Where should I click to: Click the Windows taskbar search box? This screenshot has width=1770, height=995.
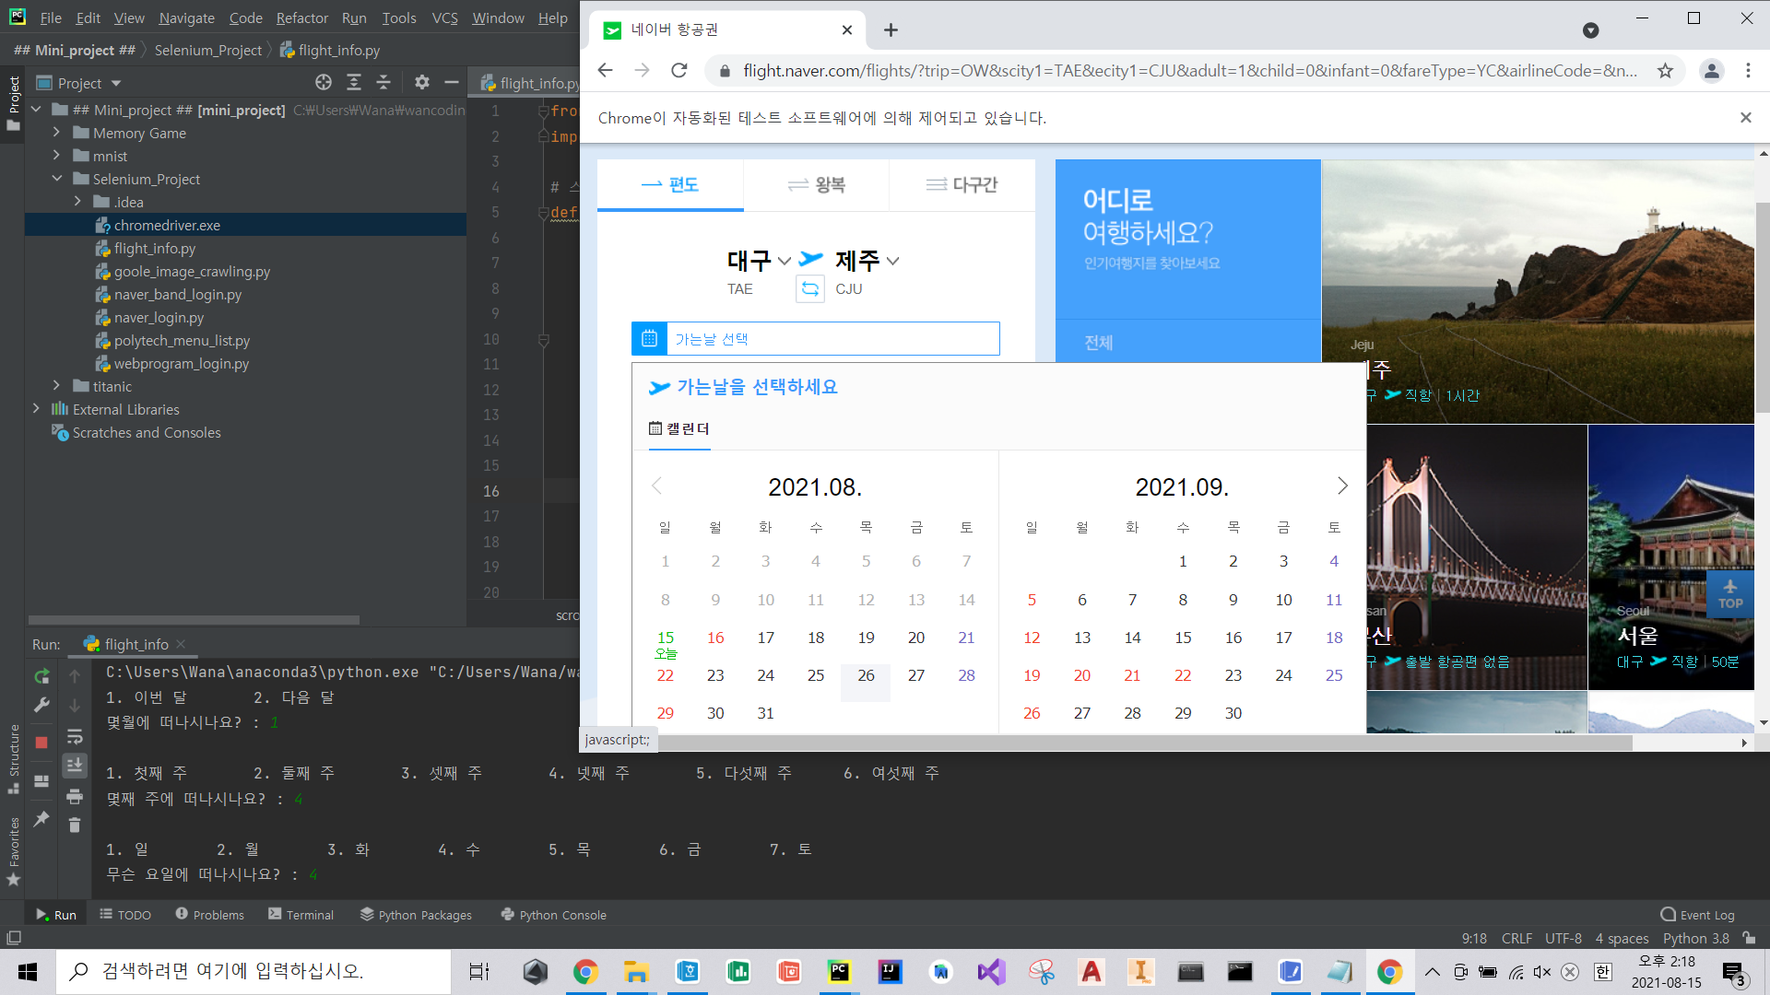[x=254, y=972]
